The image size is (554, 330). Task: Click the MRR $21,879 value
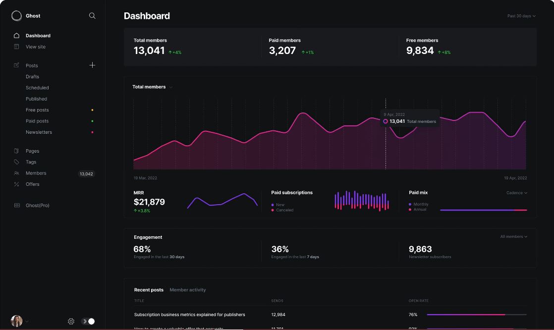(x=149, y=202)
